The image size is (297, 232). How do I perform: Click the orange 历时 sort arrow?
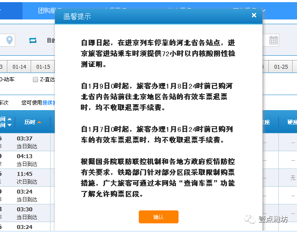pos(39,122)
